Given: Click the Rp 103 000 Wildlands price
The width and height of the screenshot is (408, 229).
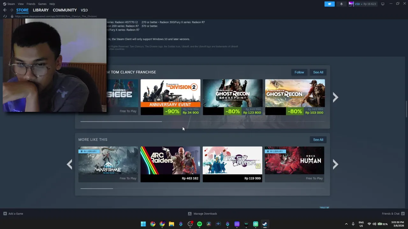Looking at the screenshot, I should 314,113.
